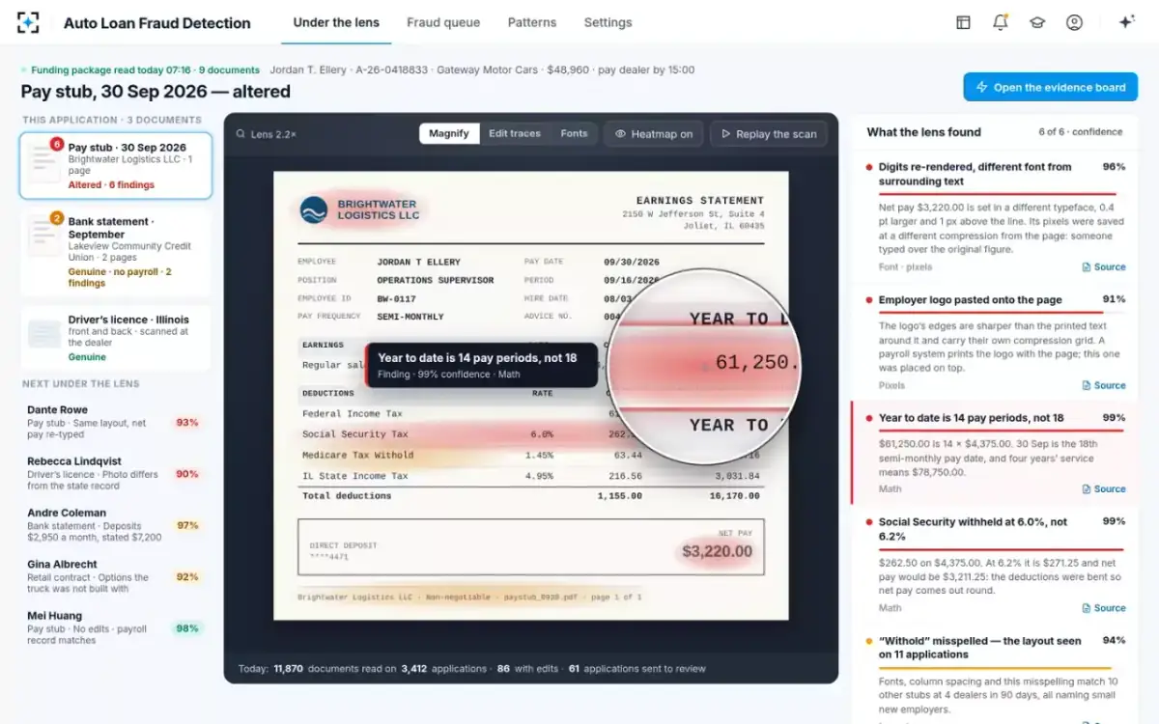Open the Settings tab
Viewport: 1159px width, 724px height.
[x=608, y=22]
